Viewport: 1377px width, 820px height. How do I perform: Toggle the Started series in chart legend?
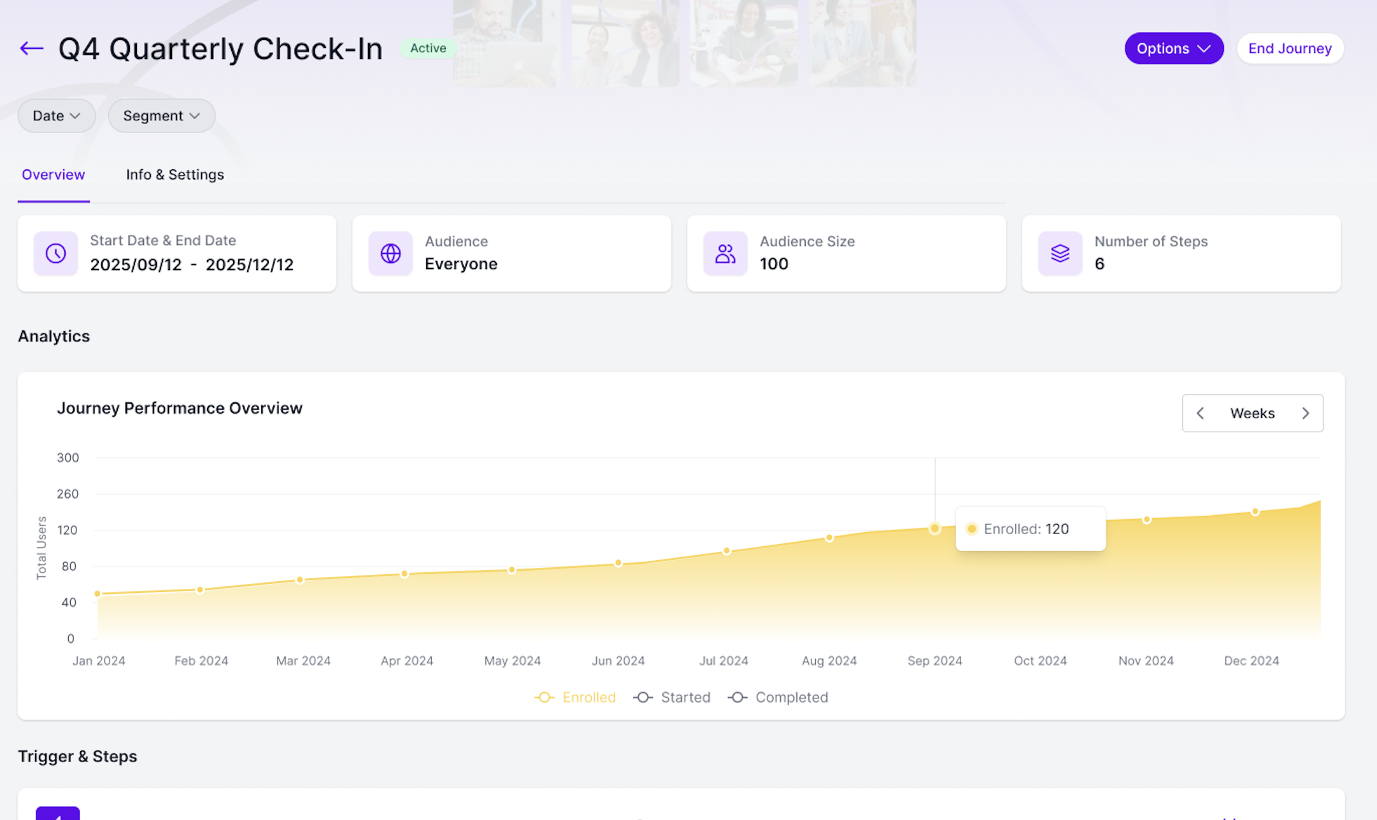(x=672, y=697)
